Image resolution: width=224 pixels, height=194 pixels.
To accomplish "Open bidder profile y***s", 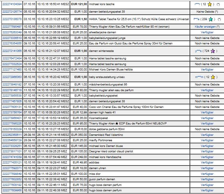I will [x=198, y=51].
